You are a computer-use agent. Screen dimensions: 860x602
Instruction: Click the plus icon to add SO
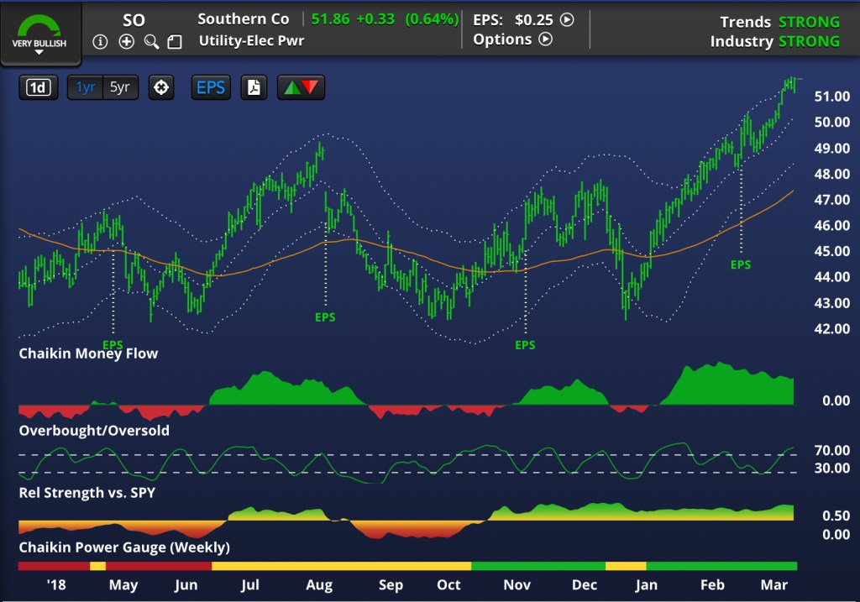click(126, 41)
